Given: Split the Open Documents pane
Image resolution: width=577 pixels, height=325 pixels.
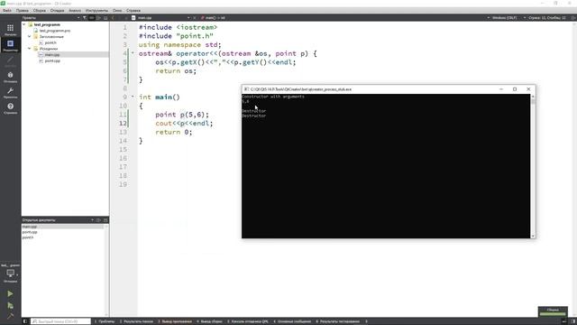Looking at the screenshot, I should click(x=98, y=220).
